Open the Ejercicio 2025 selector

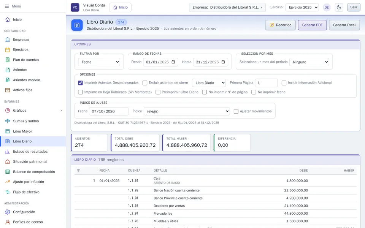click(302, 8)
